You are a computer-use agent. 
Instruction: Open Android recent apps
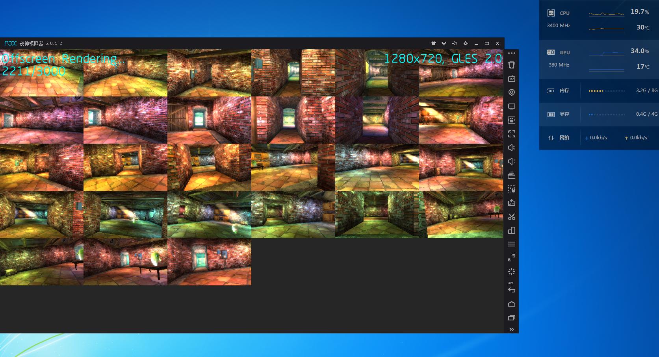coord(511,318)
